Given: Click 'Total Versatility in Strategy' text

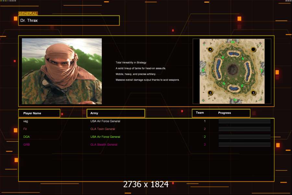Looking at the screenshot, I should point(131,62).
